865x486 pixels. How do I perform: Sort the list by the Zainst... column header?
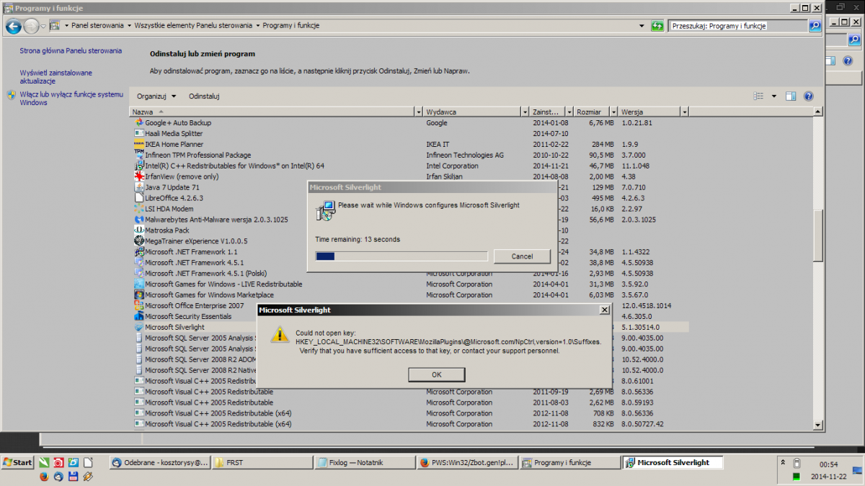[548, 112]
